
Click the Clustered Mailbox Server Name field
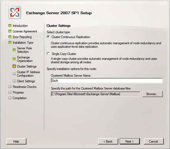tap(107, 81)
